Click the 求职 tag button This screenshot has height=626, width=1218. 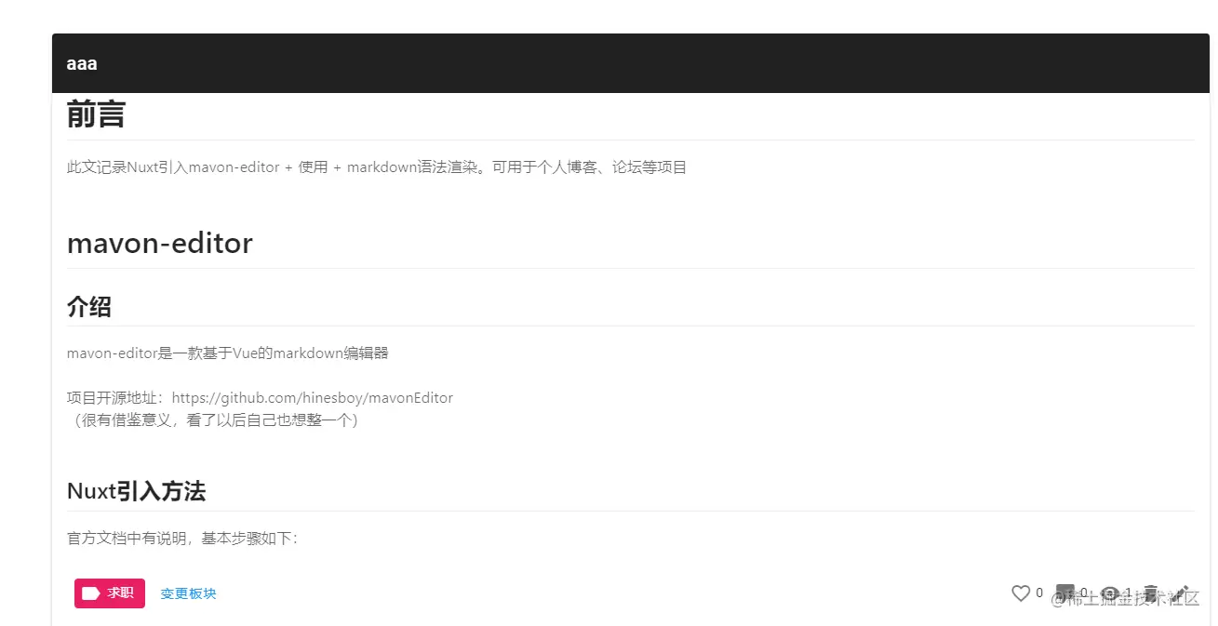(110, 593)
